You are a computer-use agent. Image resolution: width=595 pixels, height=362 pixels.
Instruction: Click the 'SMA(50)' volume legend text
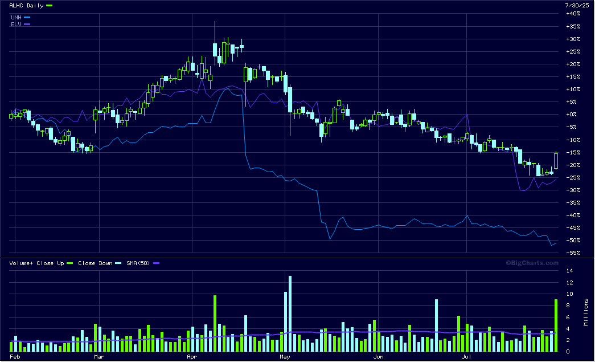138,263
